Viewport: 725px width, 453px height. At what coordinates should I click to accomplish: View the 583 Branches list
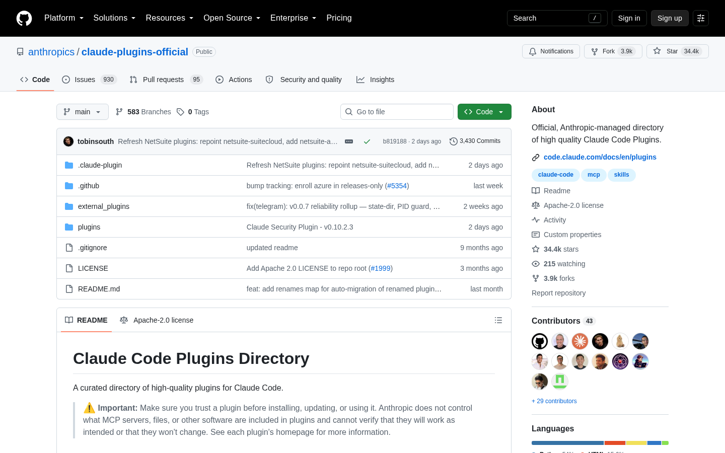pyautogui.click(x=143, y=112)
